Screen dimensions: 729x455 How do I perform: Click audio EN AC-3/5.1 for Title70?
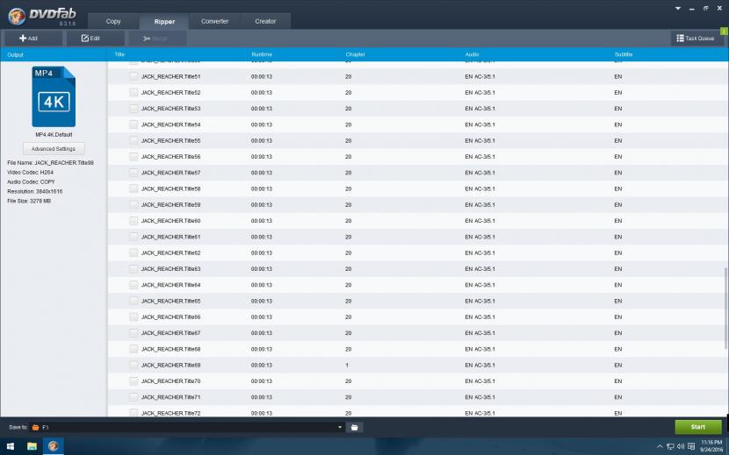pyautogui.click(x=480, y=380)
